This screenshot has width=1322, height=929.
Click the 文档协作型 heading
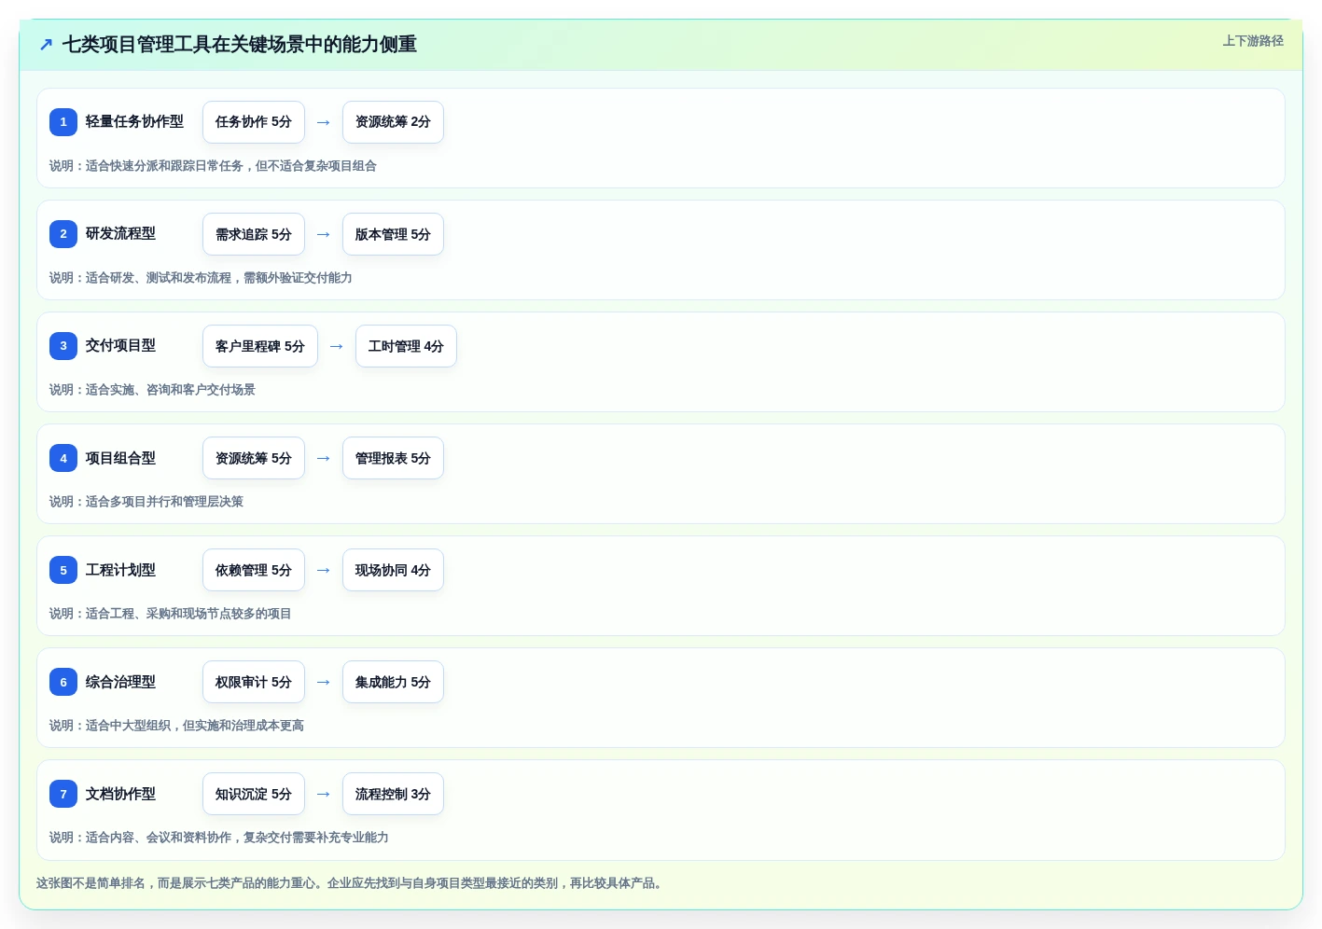[120, 794]
